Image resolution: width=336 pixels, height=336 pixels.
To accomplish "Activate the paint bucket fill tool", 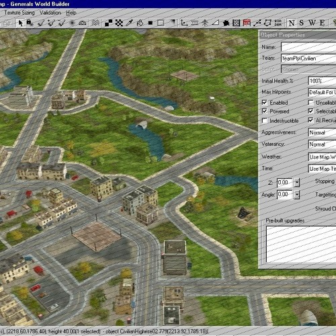I will [140, 23].
